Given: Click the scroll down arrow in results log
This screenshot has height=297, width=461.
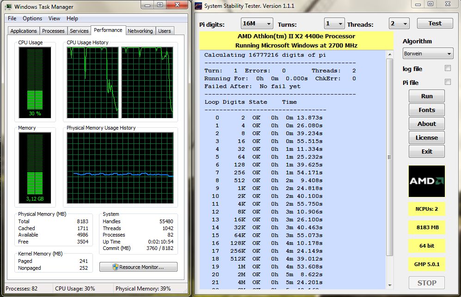Looking at the screenshot, I should point(389,285).
